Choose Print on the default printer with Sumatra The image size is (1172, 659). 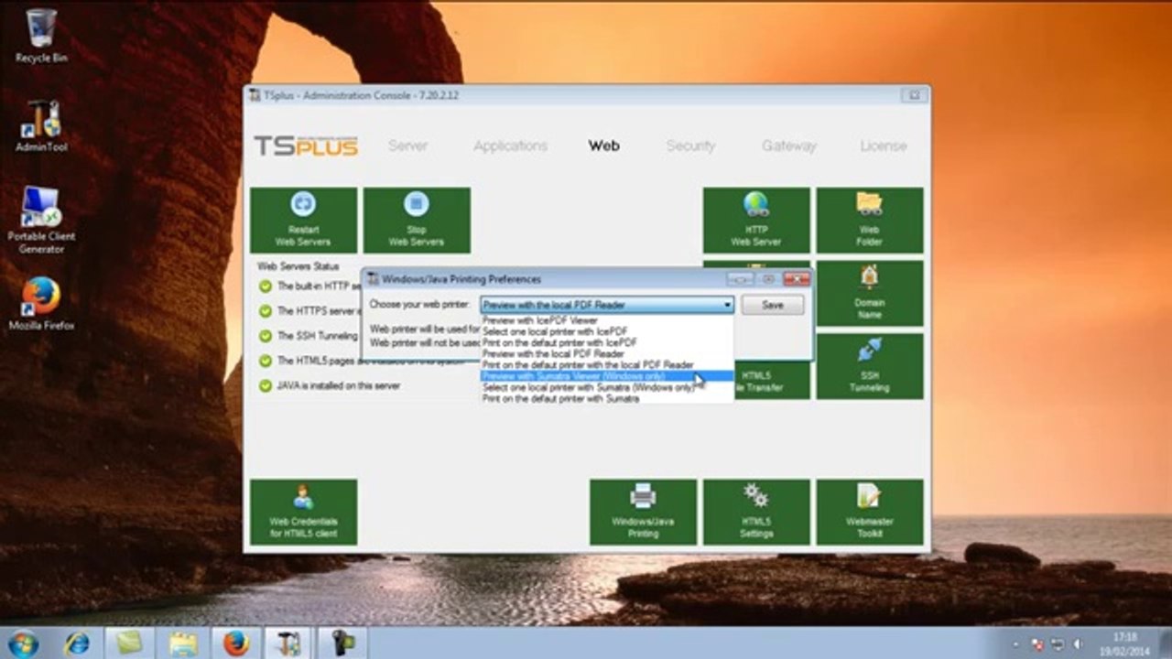pos(607,399)
